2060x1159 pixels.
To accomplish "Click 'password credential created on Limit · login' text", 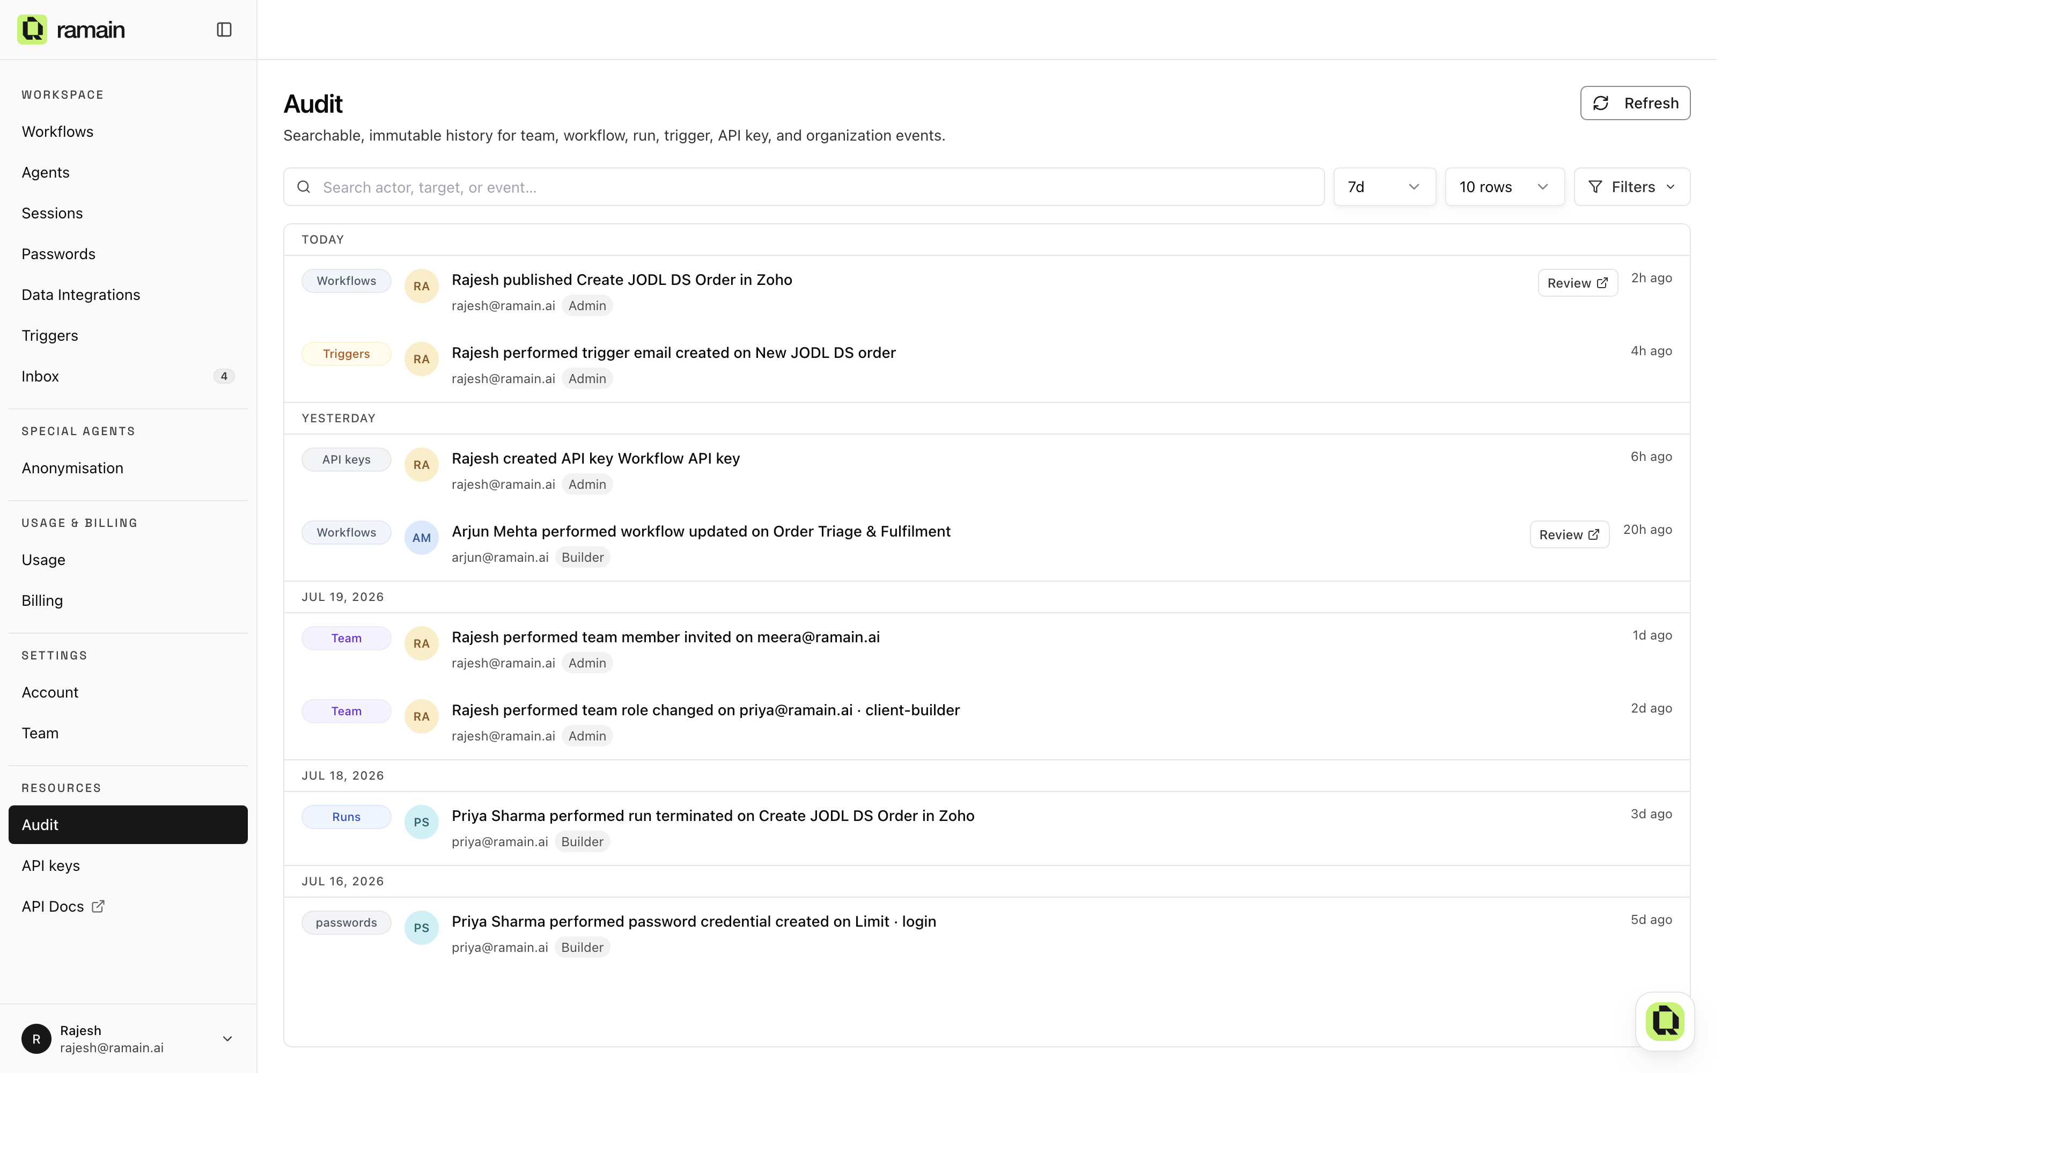I will coord(782,921).
